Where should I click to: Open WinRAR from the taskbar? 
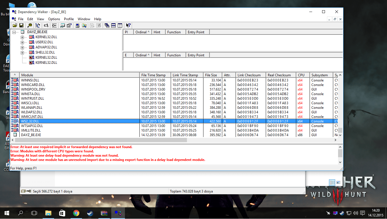pos(104,213)
